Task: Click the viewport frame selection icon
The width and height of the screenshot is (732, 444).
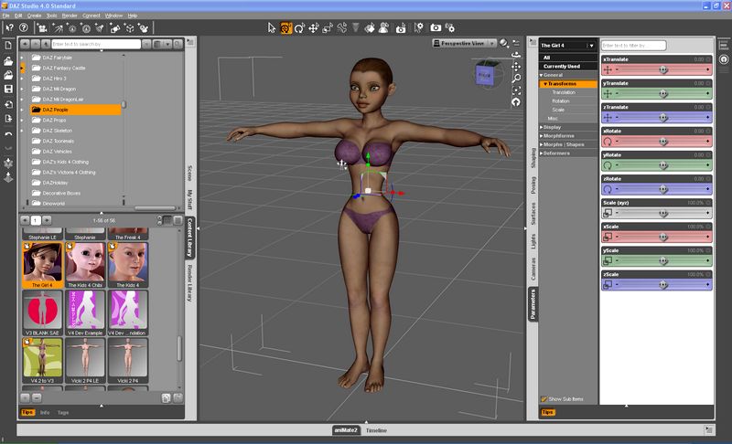Action: 516,90
